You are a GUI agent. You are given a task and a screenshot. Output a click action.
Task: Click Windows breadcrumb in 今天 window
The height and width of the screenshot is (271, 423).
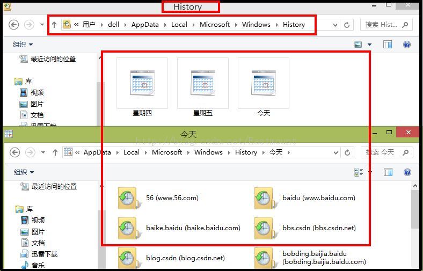(x=208, y=152)
